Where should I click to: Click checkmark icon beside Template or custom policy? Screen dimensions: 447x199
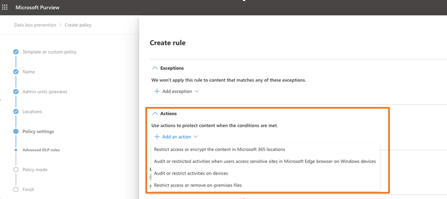16,52
